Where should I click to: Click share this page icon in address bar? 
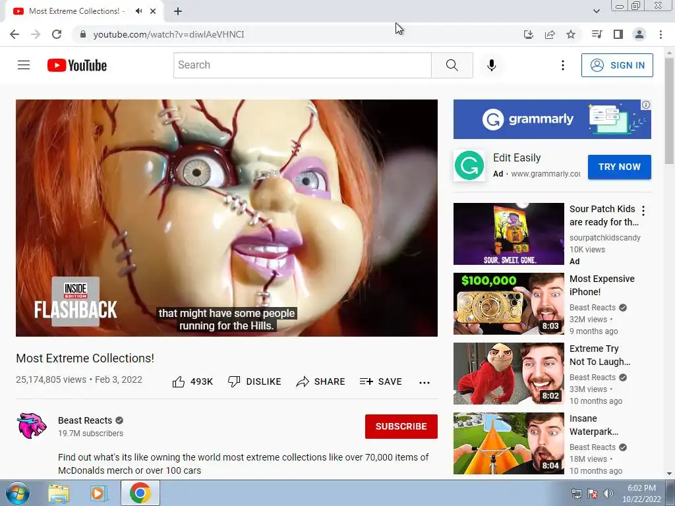(550, 34)
